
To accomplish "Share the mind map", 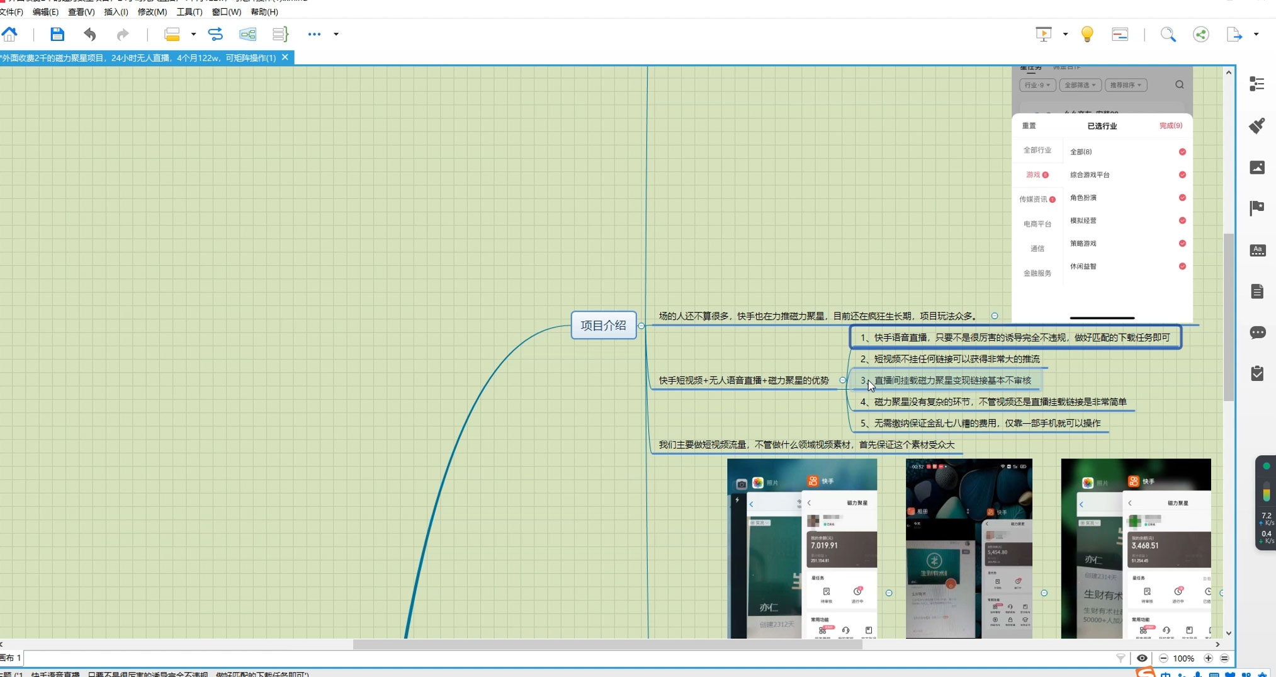I will point(1201,34).
